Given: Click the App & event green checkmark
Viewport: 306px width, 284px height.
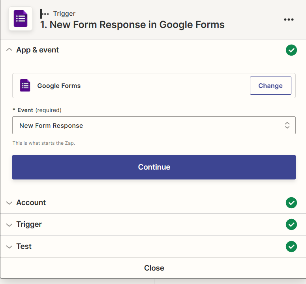Looking at the screenshot, I should click(291, 50).
